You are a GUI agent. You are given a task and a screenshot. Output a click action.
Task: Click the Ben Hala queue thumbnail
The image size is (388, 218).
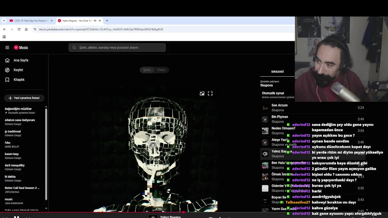pos(265,165)
